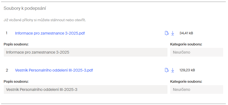
Task: Open preview icon for Informace pro zamestnance file
Action: point(167,33)
